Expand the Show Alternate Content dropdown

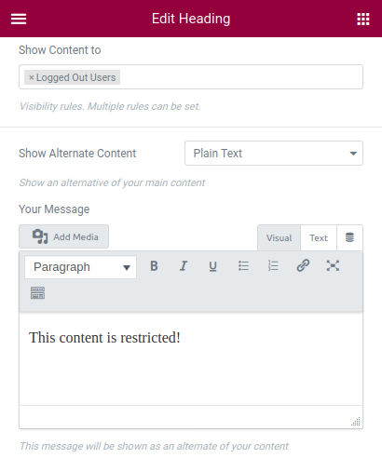click(x=274, y=154)
